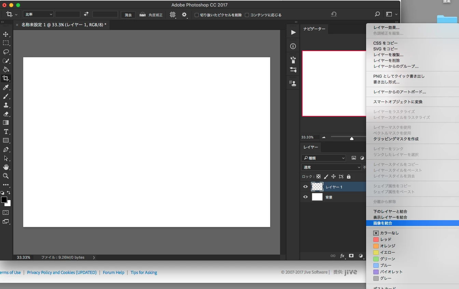The width and height of the screenshot is (459, 289).
Task: Toggle lock transparent pixels icon
Action: pyautogui.click(x=319, y=177)
